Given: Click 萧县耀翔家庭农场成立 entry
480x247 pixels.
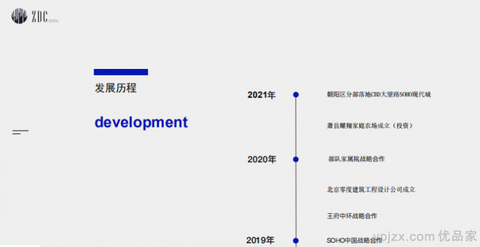Looking at the screenshot, I should [370, 126].
